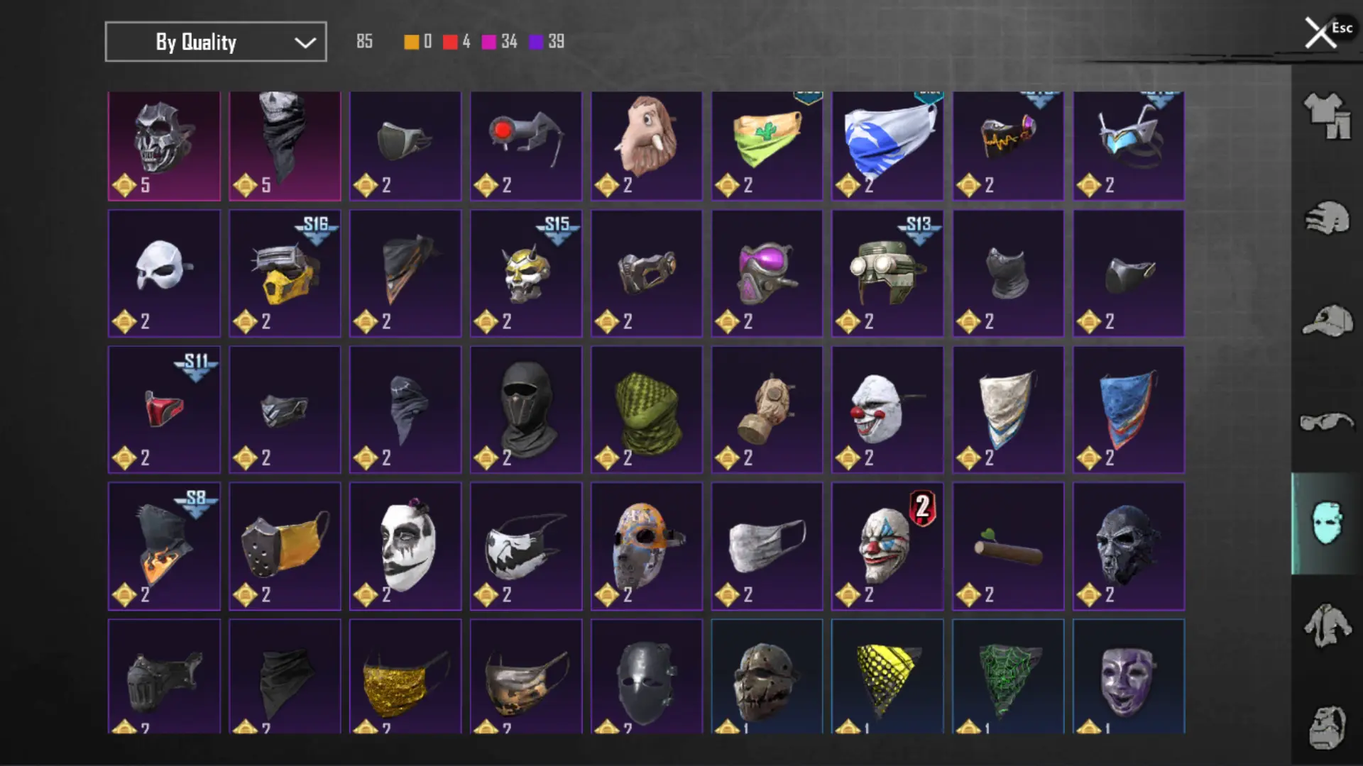The image size is (1363, 766).
Task: Filter by the red quality swatch
Action: (450, 42)
